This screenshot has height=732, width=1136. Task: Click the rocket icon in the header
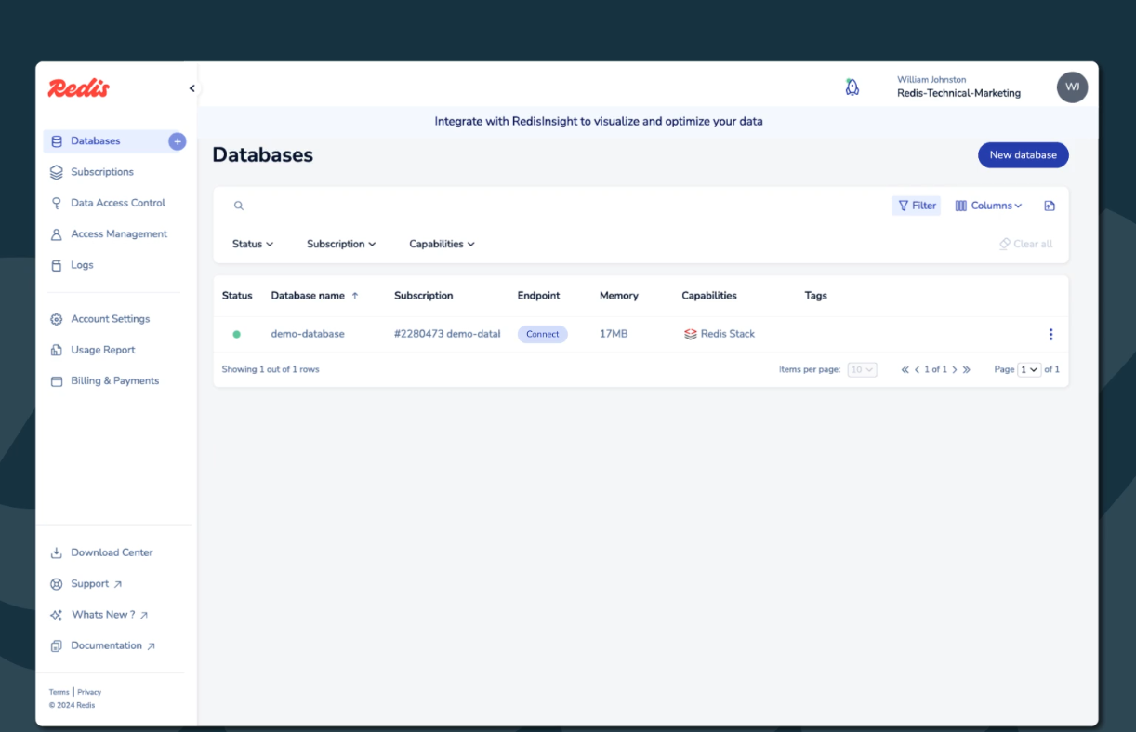click(852, 87)
